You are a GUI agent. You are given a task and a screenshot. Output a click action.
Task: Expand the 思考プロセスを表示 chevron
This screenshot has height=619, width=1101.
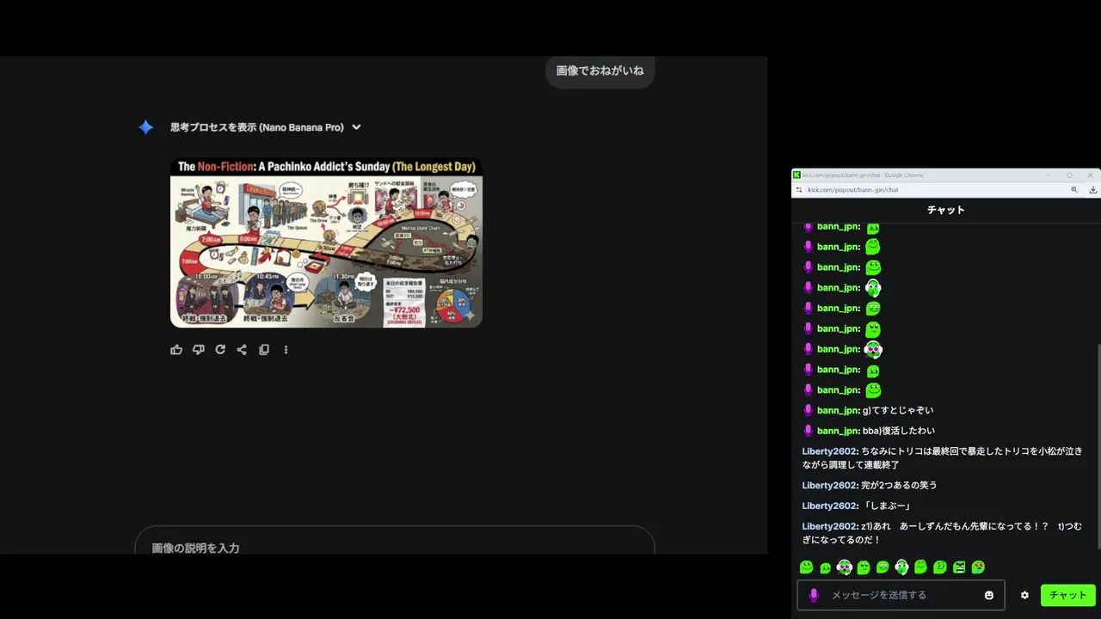click(x=356, y=127)
